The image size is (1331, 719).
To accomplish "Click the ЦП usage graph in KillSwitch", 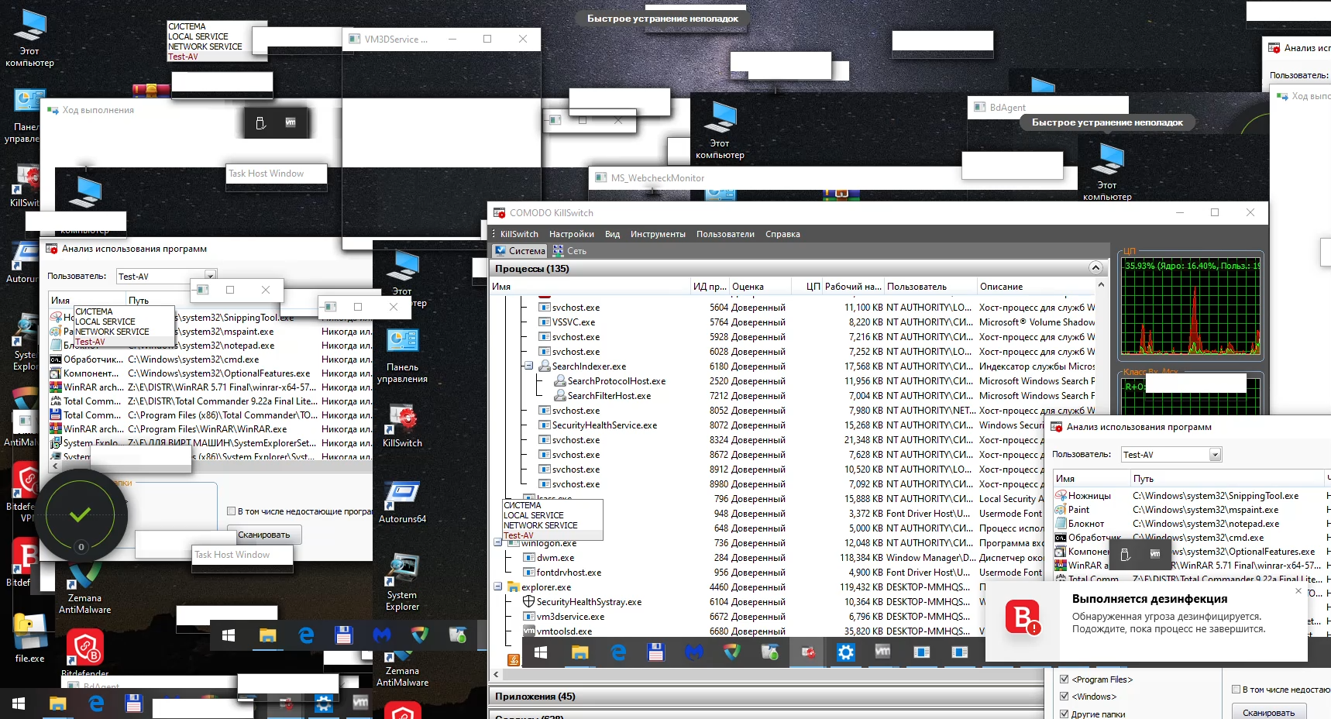I will point(1192,307).
